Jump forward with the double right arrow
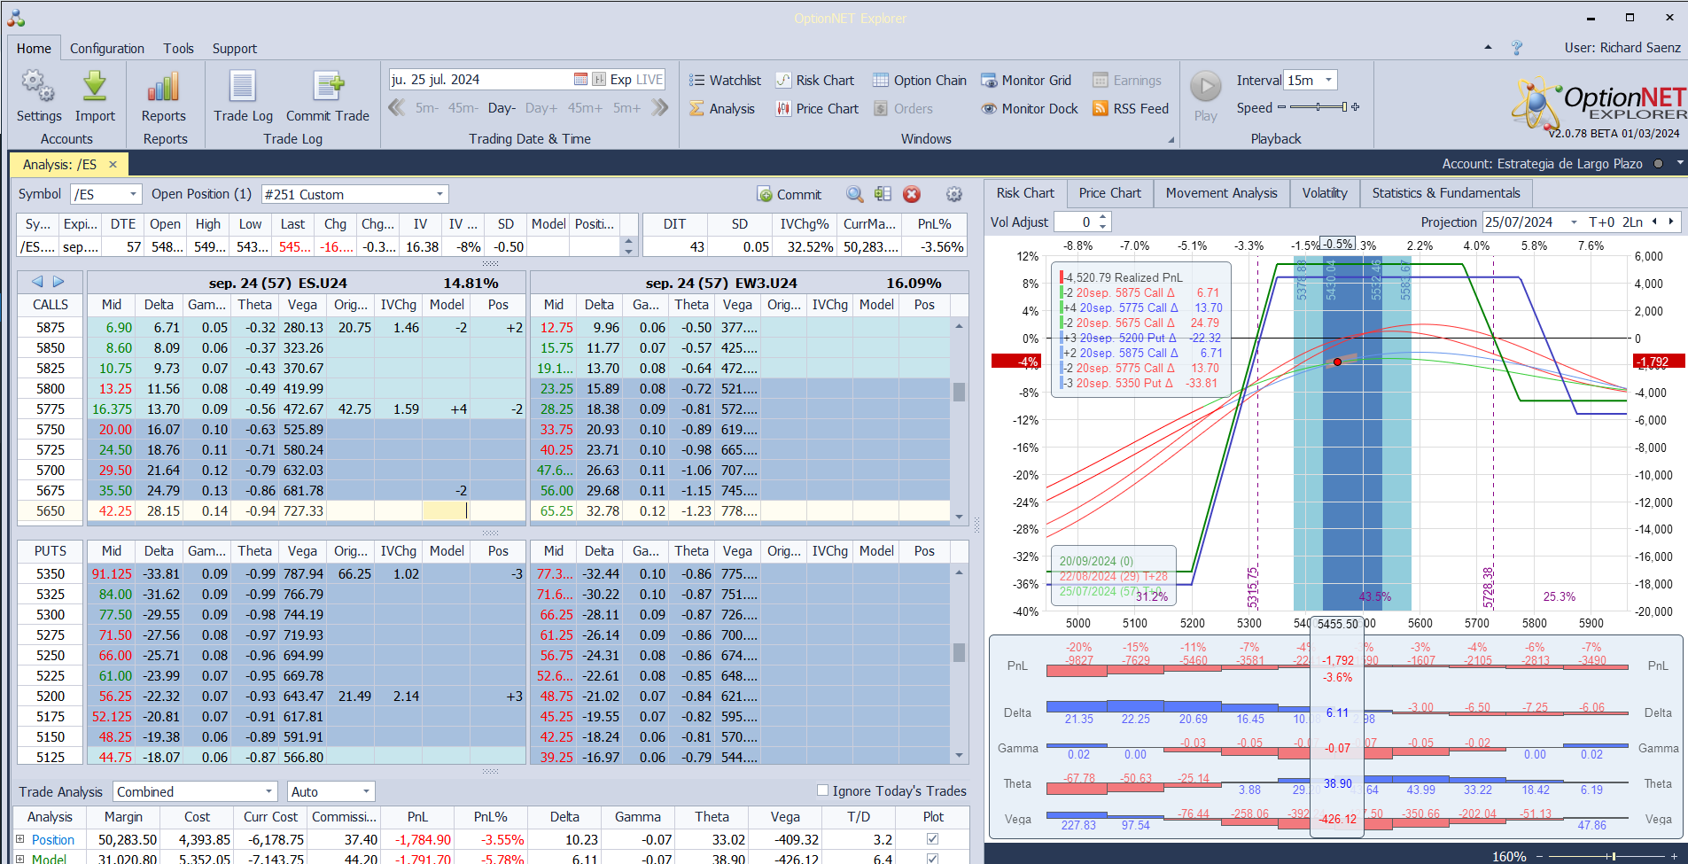This screenshot has height=864, width=1688. [x=660, y=108]
